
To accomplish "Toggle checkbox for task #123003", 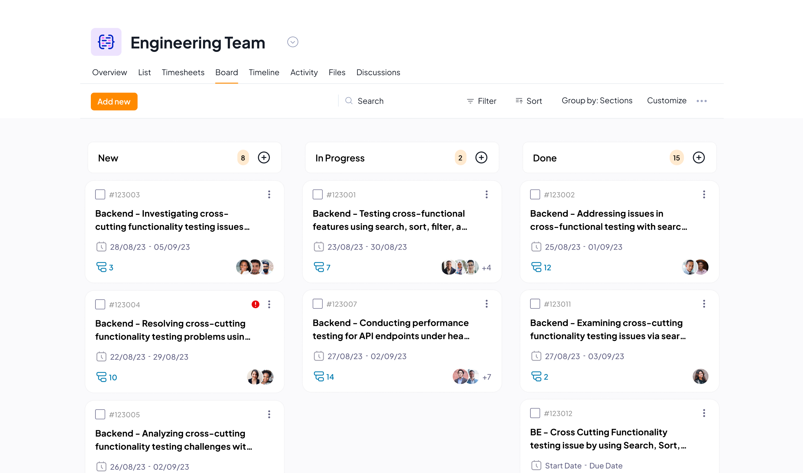I will pos(100,194).
